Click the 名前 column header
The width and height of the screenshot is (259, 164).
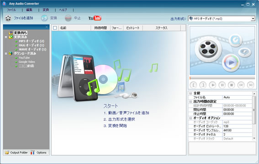(74, 28)
